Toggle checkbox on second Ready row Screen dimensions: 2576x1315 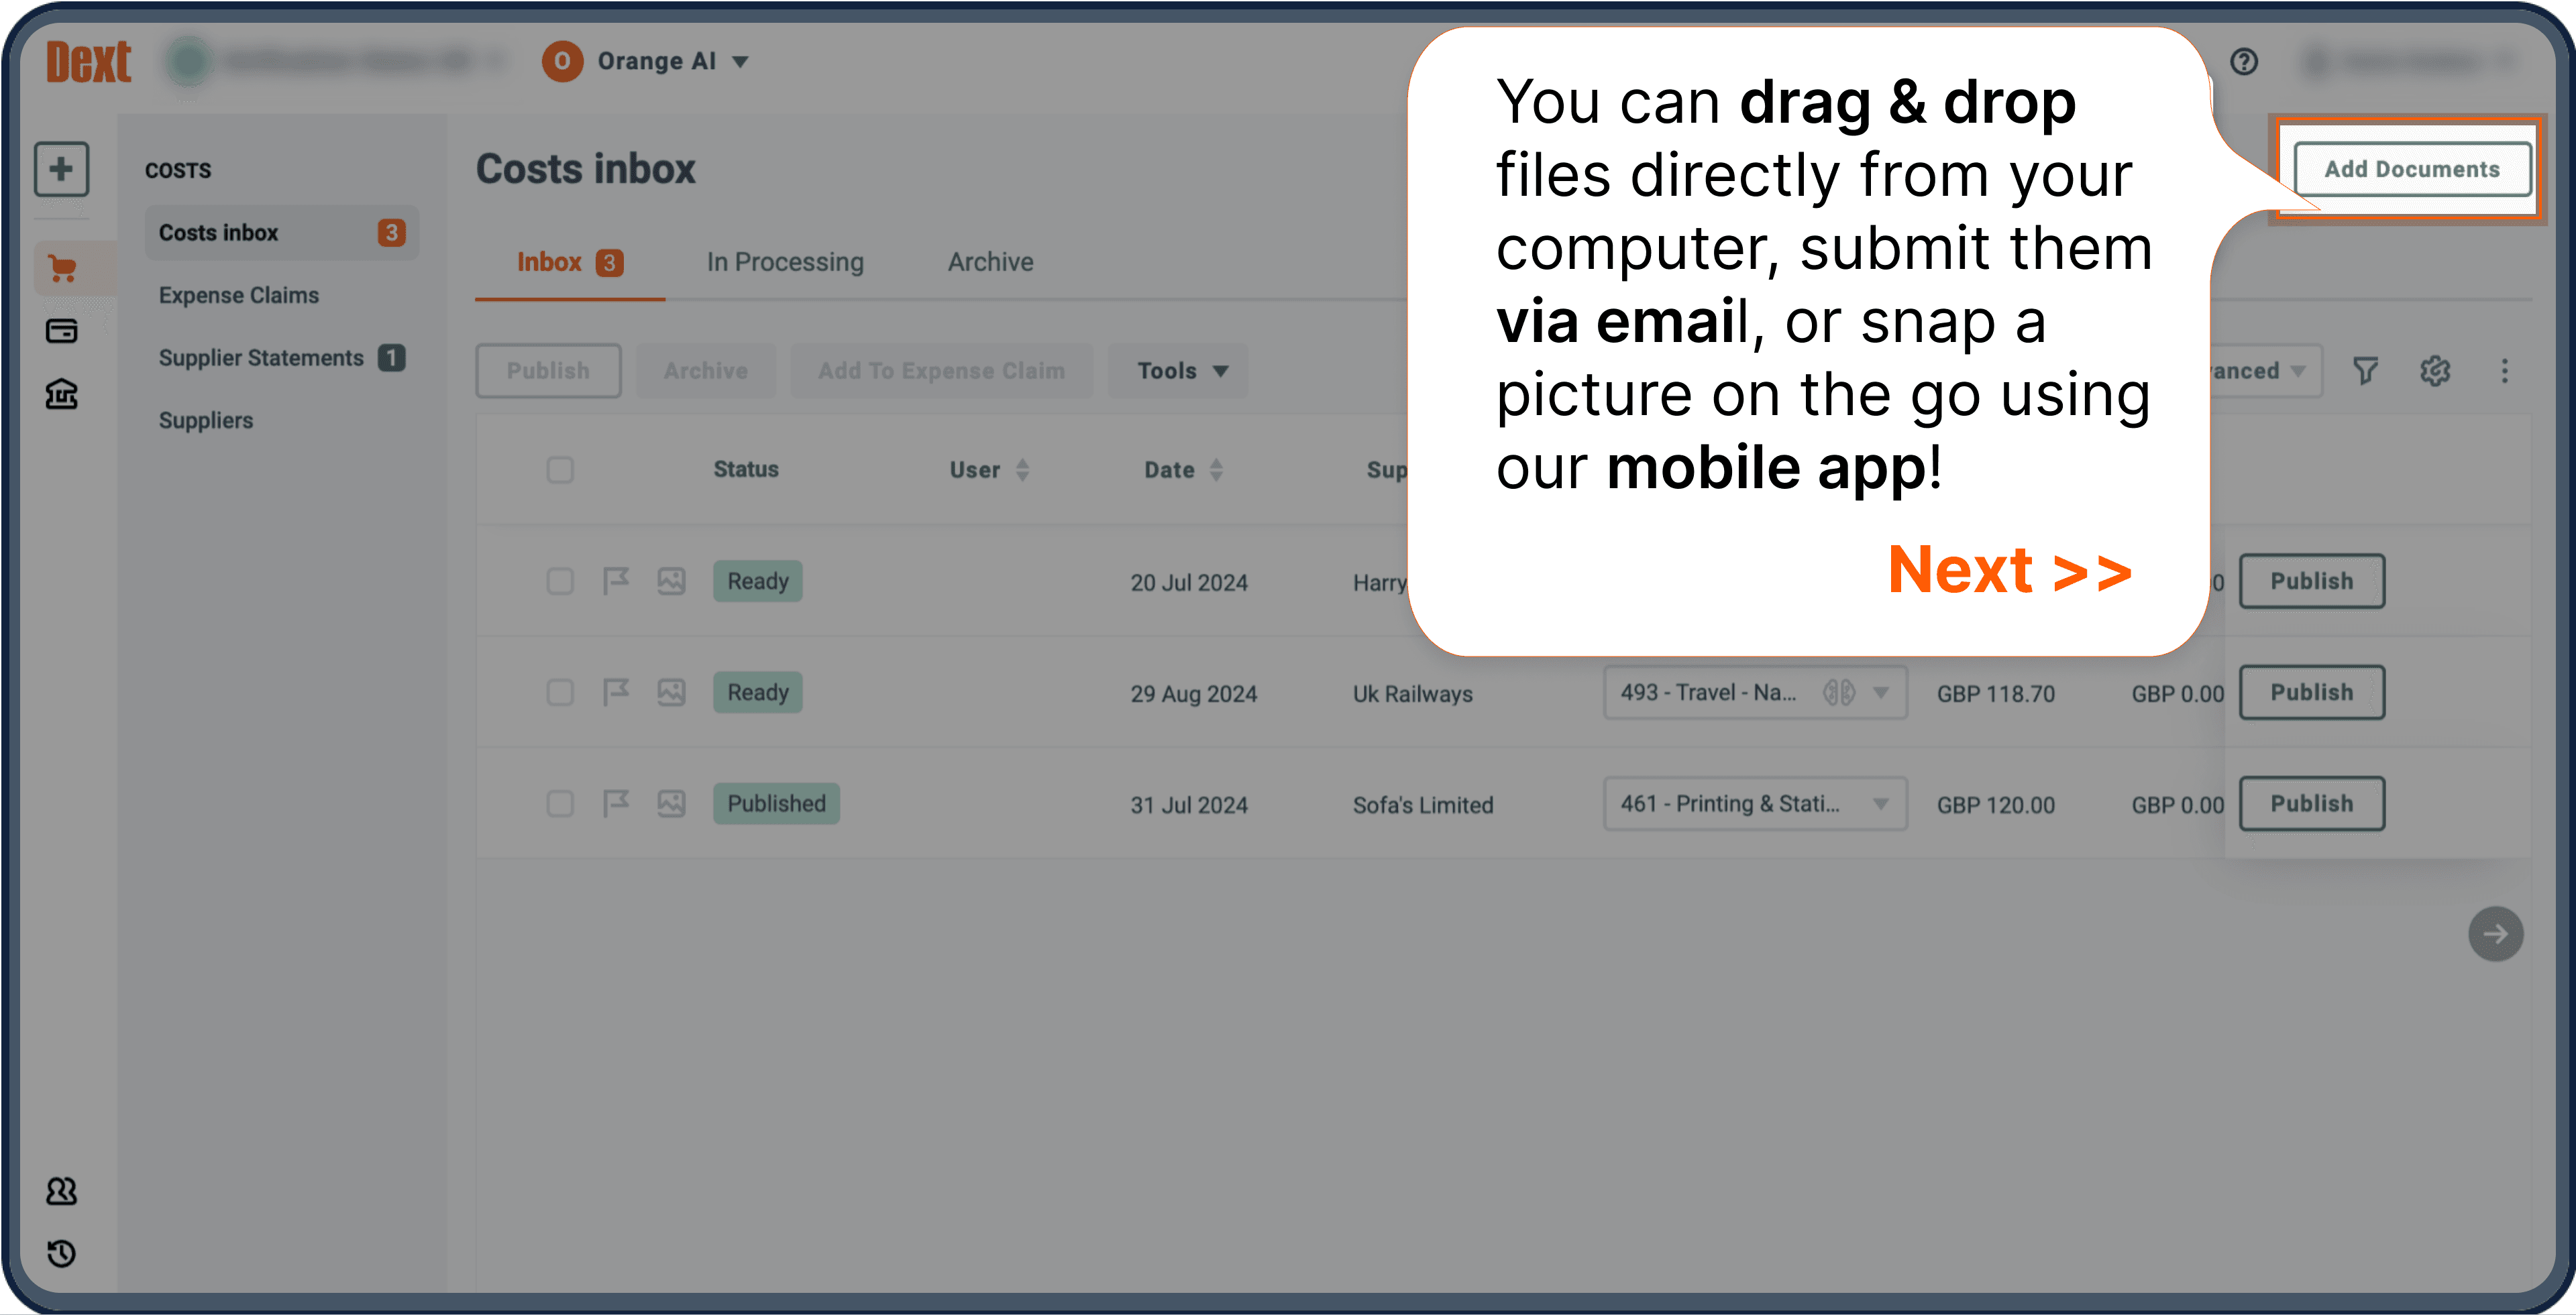click(x=558, y=691)
